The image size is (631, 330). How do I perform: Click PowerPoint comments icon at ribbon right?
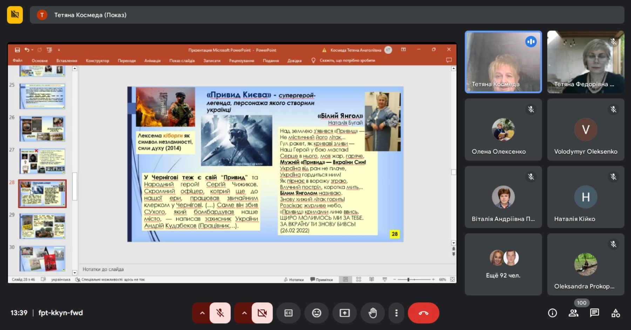[449, 60]
